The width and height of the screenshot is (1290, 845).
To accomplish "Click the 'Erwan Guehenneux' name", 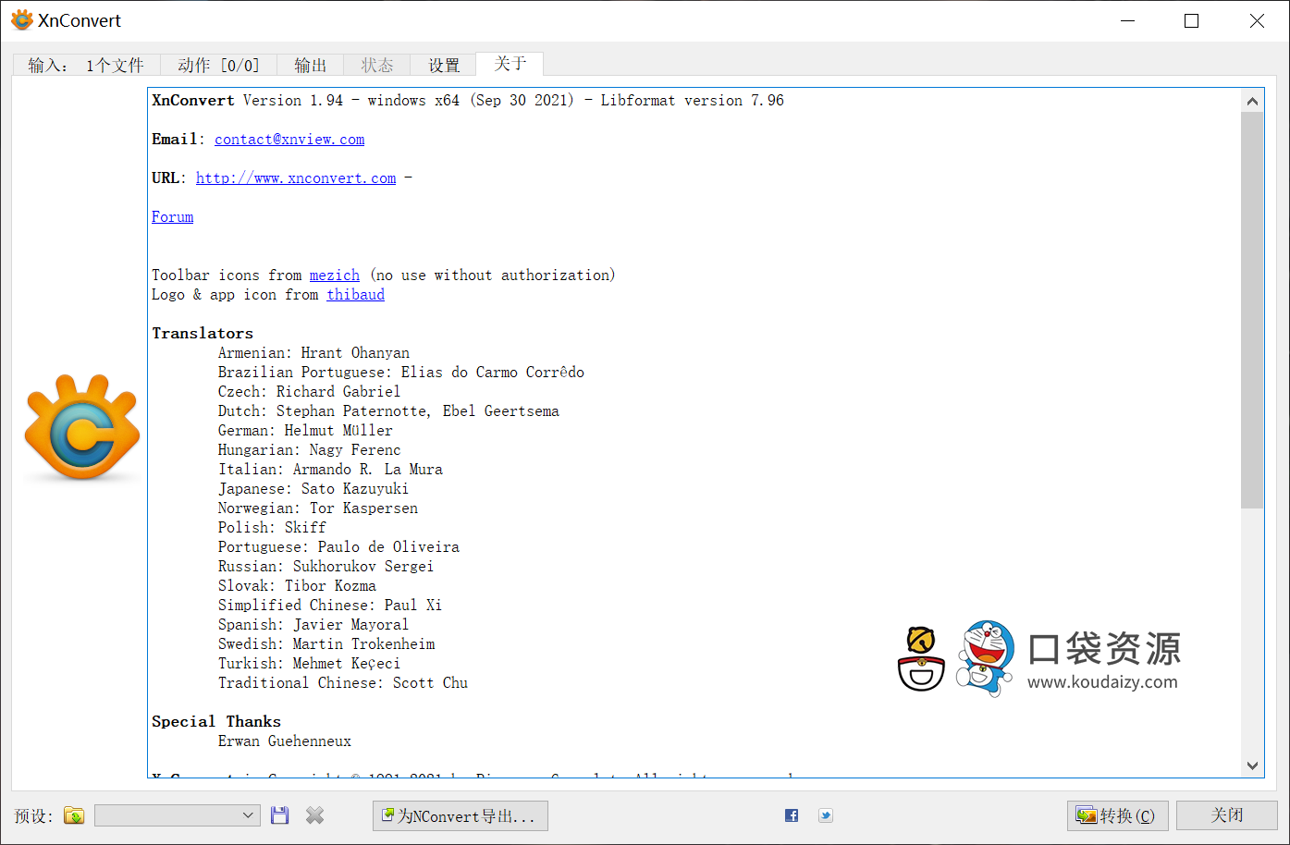I will [x=285, y=741].
